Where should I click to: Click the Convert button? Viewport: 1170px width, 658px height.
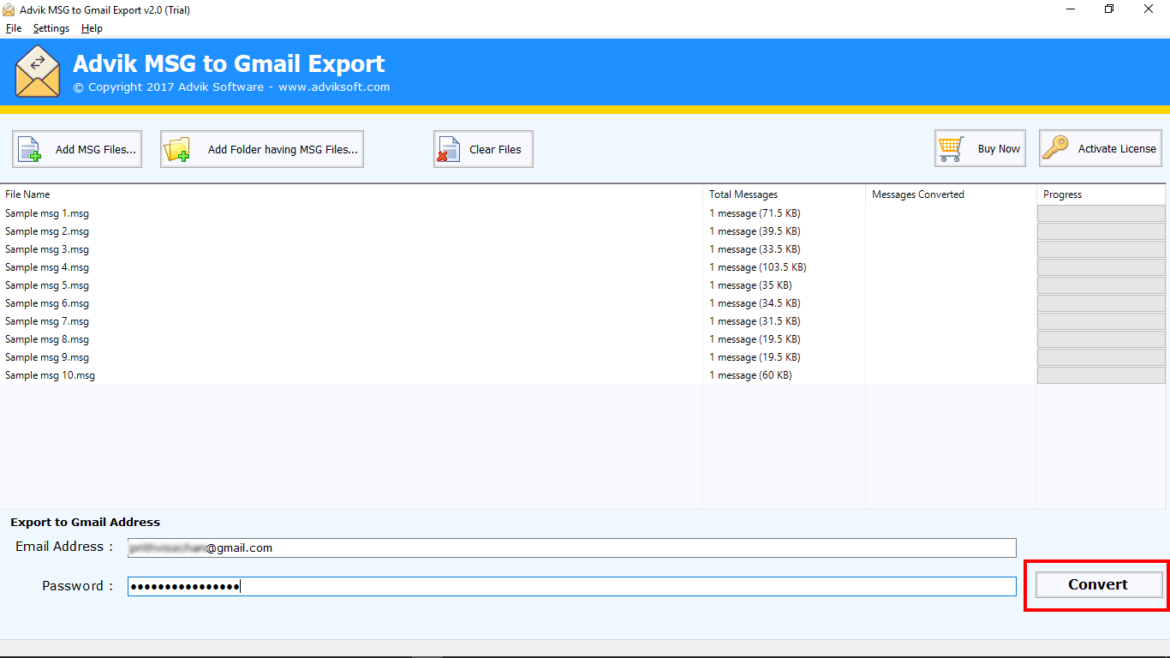[1098, 584]
